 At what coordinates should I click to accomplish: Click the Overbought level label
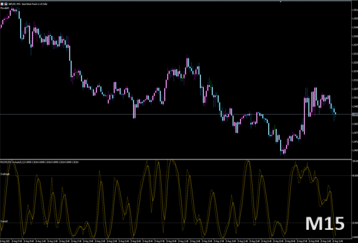5,174
